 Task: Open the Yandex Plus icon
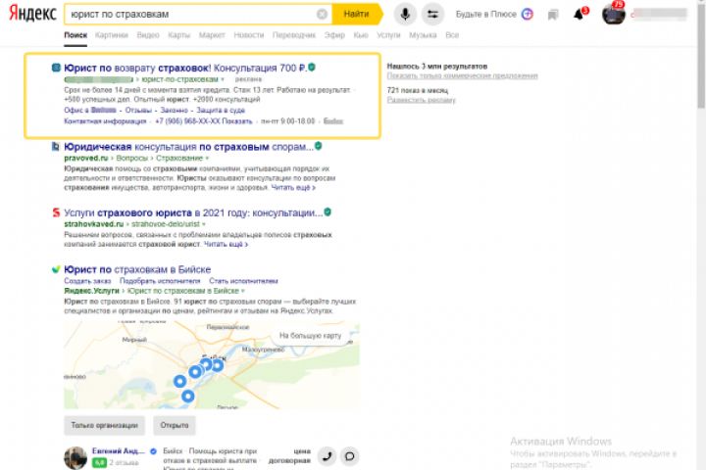click(528, 14)
